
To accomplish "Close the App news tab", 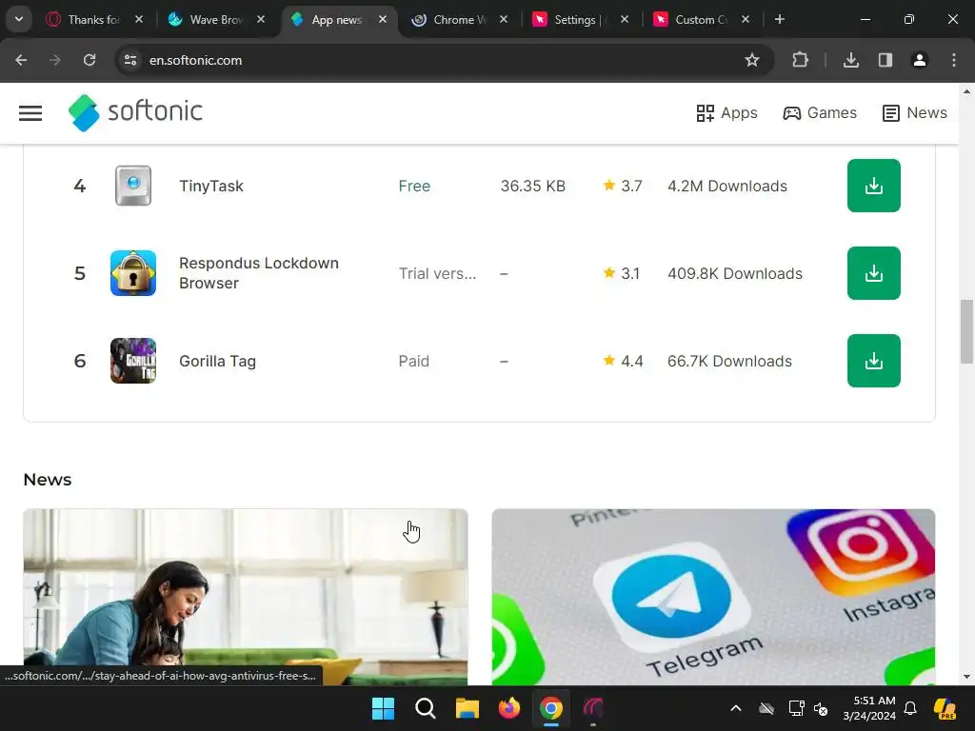I will 383,20.
